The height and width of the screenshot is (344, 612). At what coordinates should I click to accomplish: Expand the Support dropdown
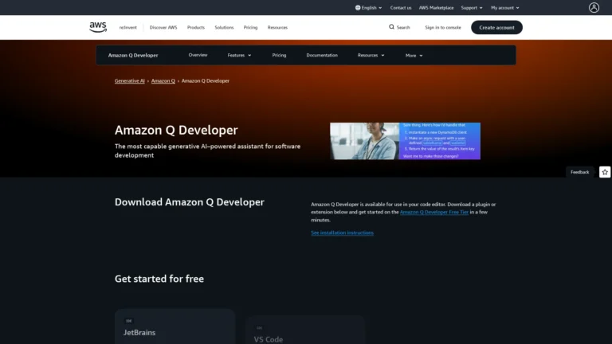point(472,8)
